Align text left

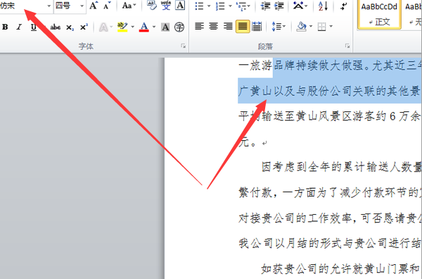200,26
